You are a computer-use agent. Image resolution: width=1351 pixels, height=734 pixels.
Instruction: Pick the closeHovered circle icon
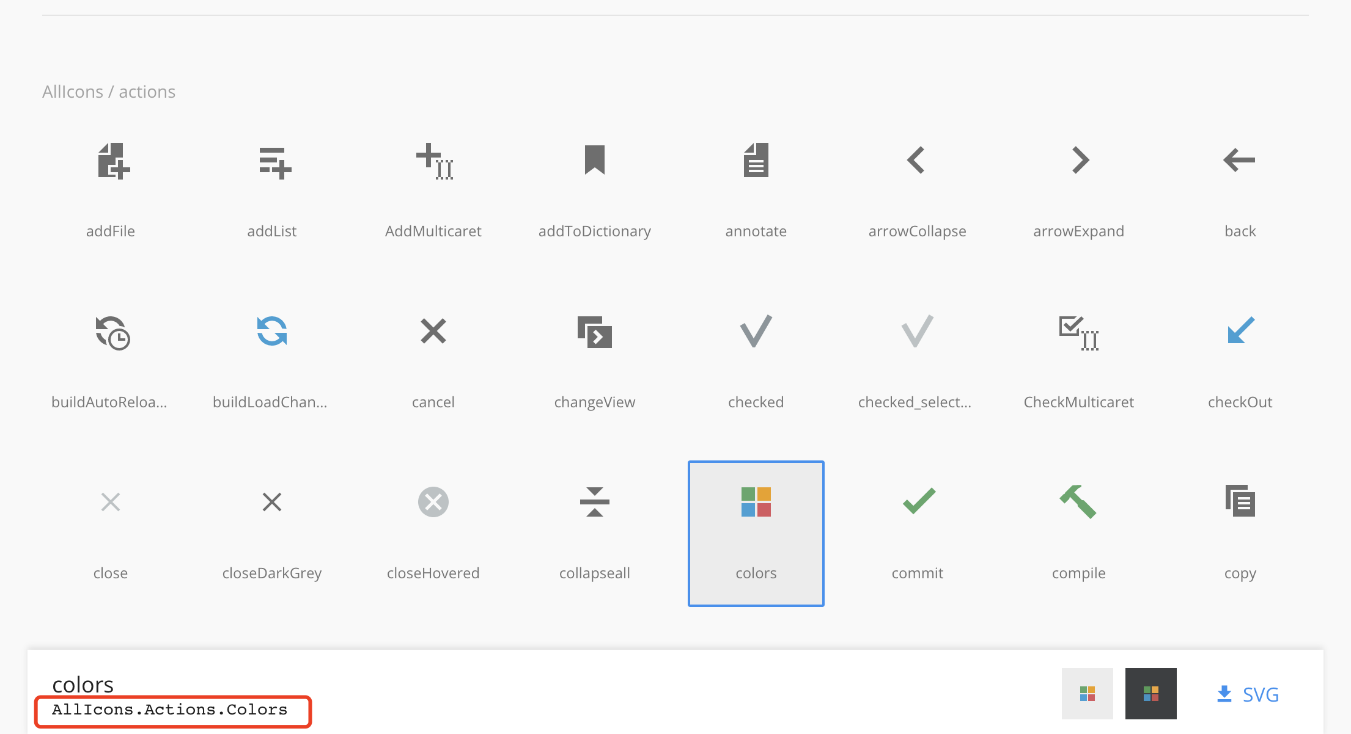coord(433,502)
